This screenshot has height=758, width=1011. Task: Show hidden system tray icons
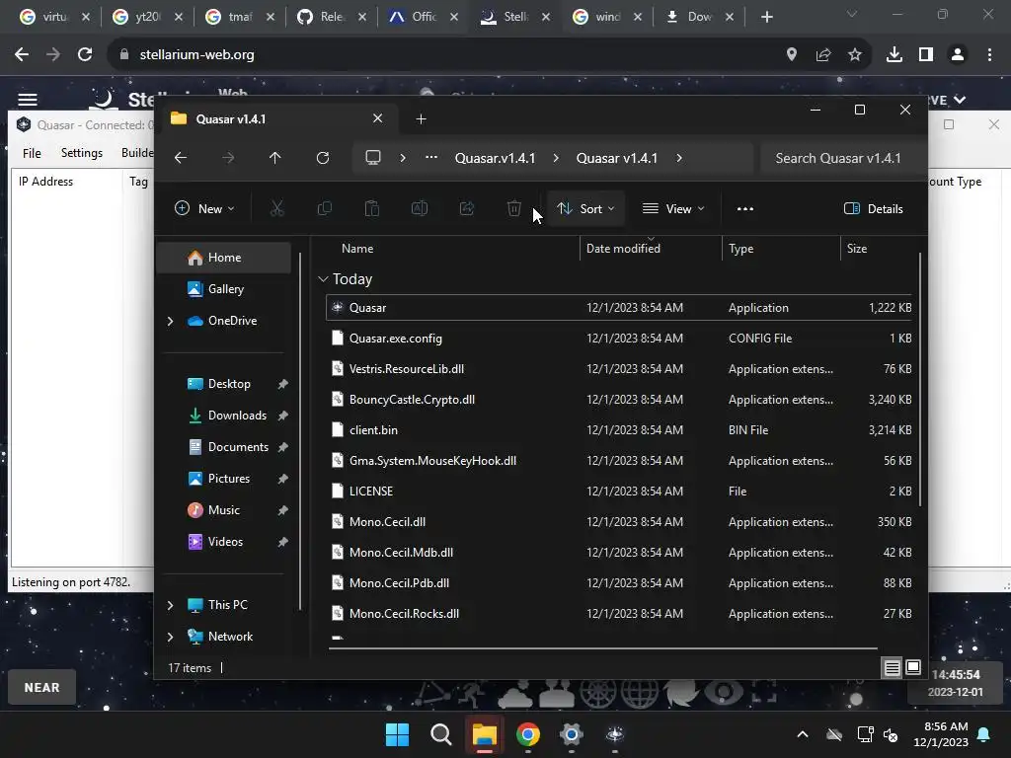(803, 734)
